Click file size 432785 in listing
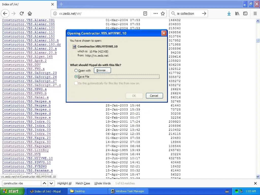Viewport: 260px width, 195px height. [175, 158]
